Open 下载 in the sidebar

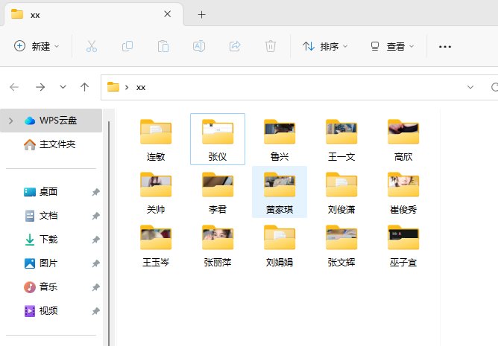(51, 240)
